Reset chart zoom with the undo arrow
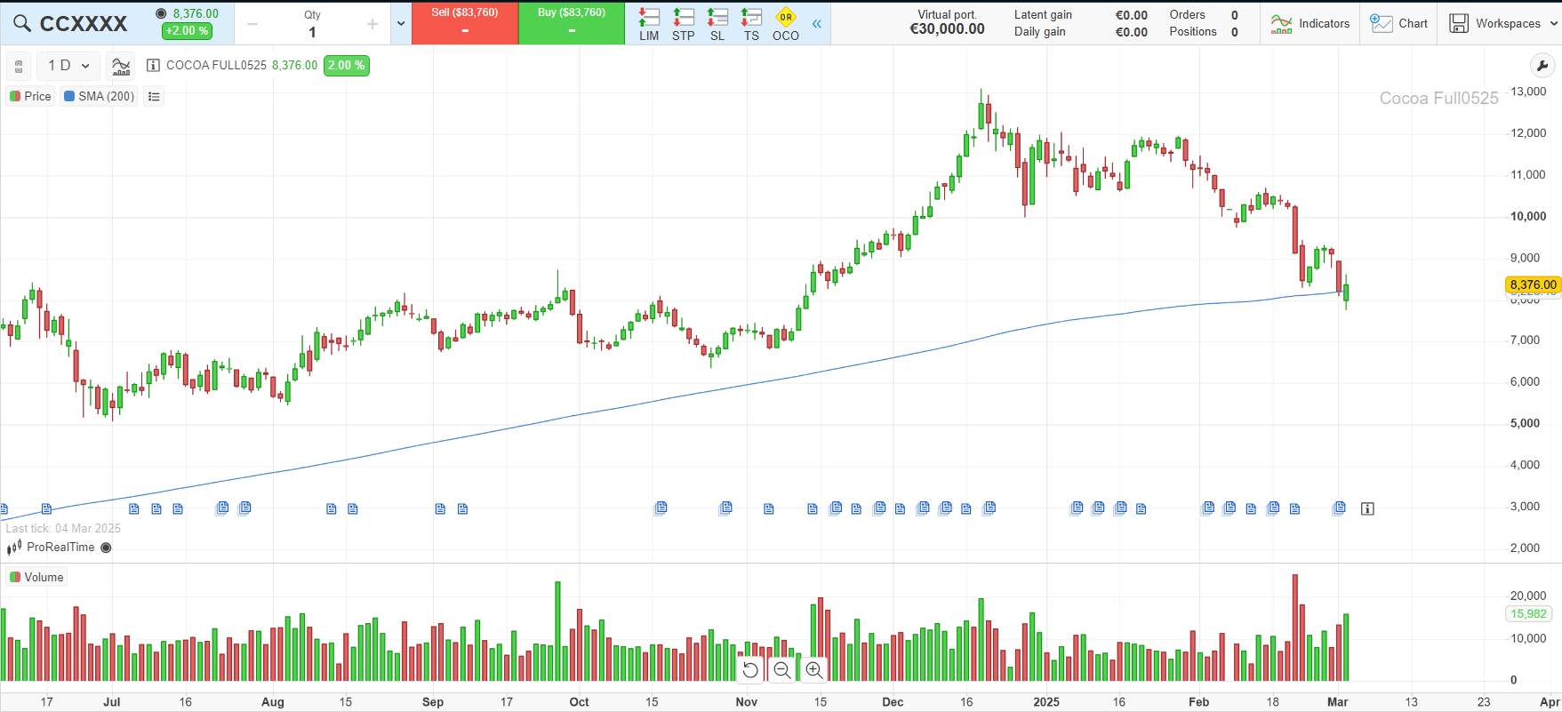Viewport: 1562px width, 712px height. click(x=750, y=670)
